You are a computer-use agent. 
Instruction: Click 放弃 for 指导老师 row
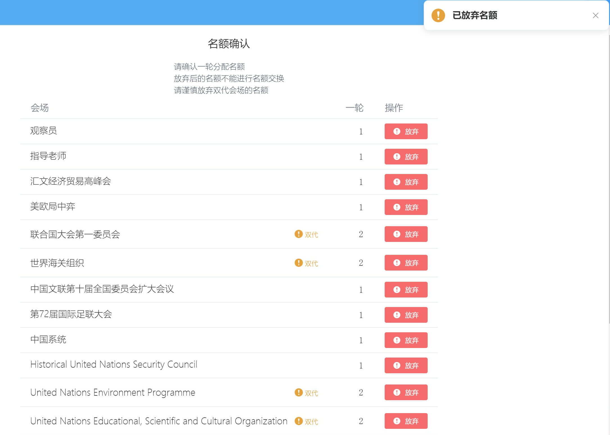[x=406, y=157]
